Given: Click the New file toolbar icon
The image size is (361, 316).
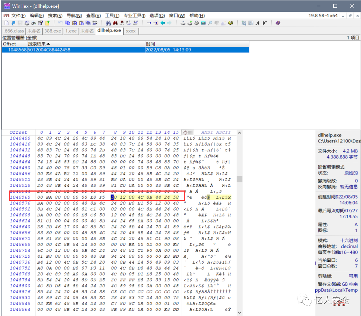Looking at the screenshot, I should click(x=6, y=23).
